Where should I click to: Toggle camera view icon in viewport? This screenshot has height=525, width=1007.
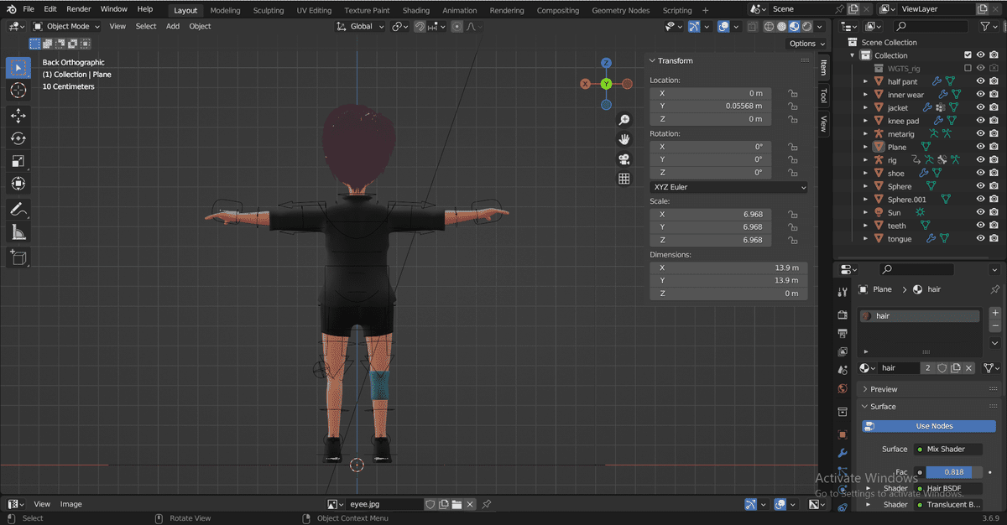pyautogui.click(x=624, y=159)
